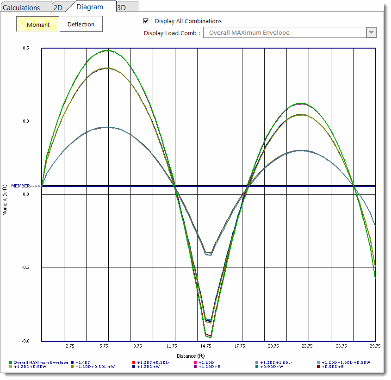
Task: Show the Deflection diagram
Action: (x=81, y=25)
